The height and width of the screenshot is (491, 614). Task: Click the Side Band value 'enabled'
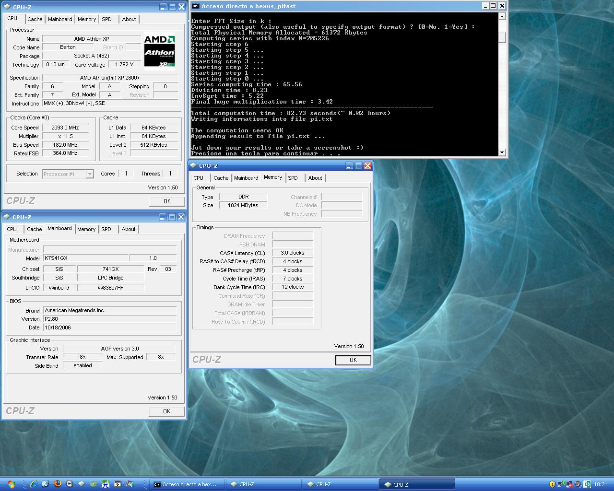(83, 365)
